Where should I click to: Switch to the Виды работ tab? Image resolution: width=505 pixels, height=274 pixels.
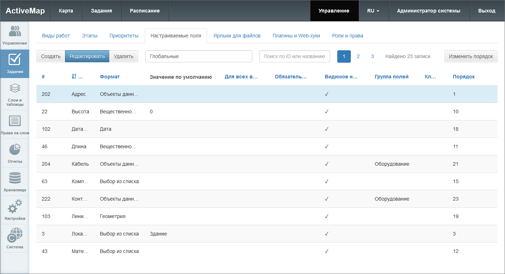56,36
